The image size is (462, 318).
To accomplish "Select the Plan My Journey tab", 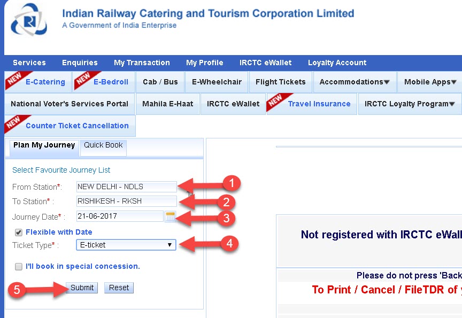I will coord(43,145).
